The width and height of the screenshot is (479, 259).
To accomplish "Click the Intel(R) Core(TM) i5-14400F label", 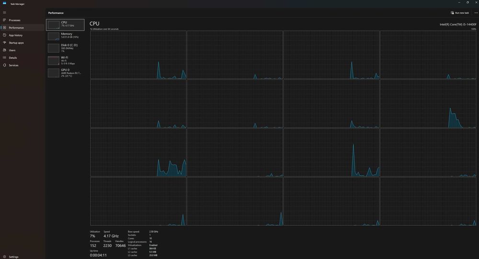I will 458,24.
